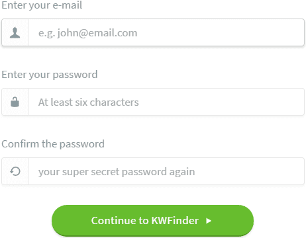306x238 pixels.
Task: Click the Continue to KWFinder button
Action: [152, 221]
